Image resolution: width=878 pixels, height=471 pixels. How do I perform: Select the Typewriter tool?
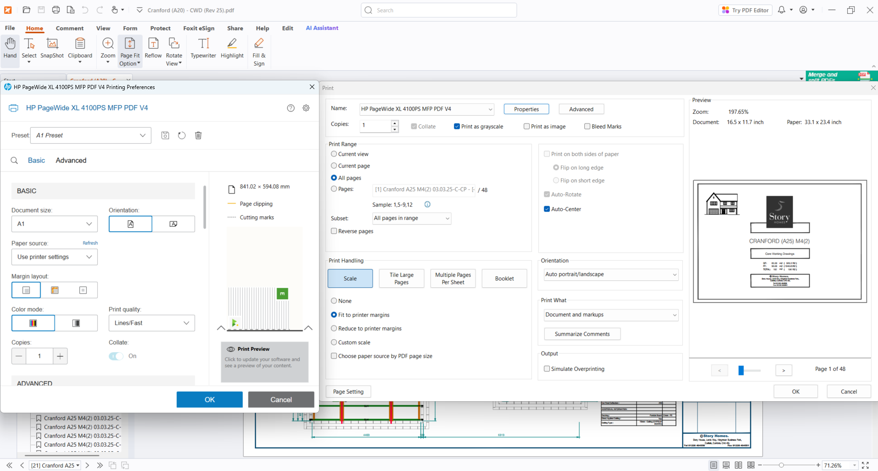point(203,48)
